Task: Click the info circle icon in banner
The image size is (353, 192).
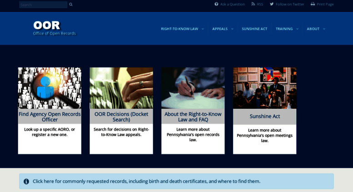Action: [x=26, y=181]
